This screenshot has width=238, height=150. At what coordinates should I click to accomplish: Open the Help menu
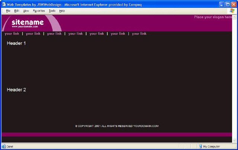pos(62,11)
